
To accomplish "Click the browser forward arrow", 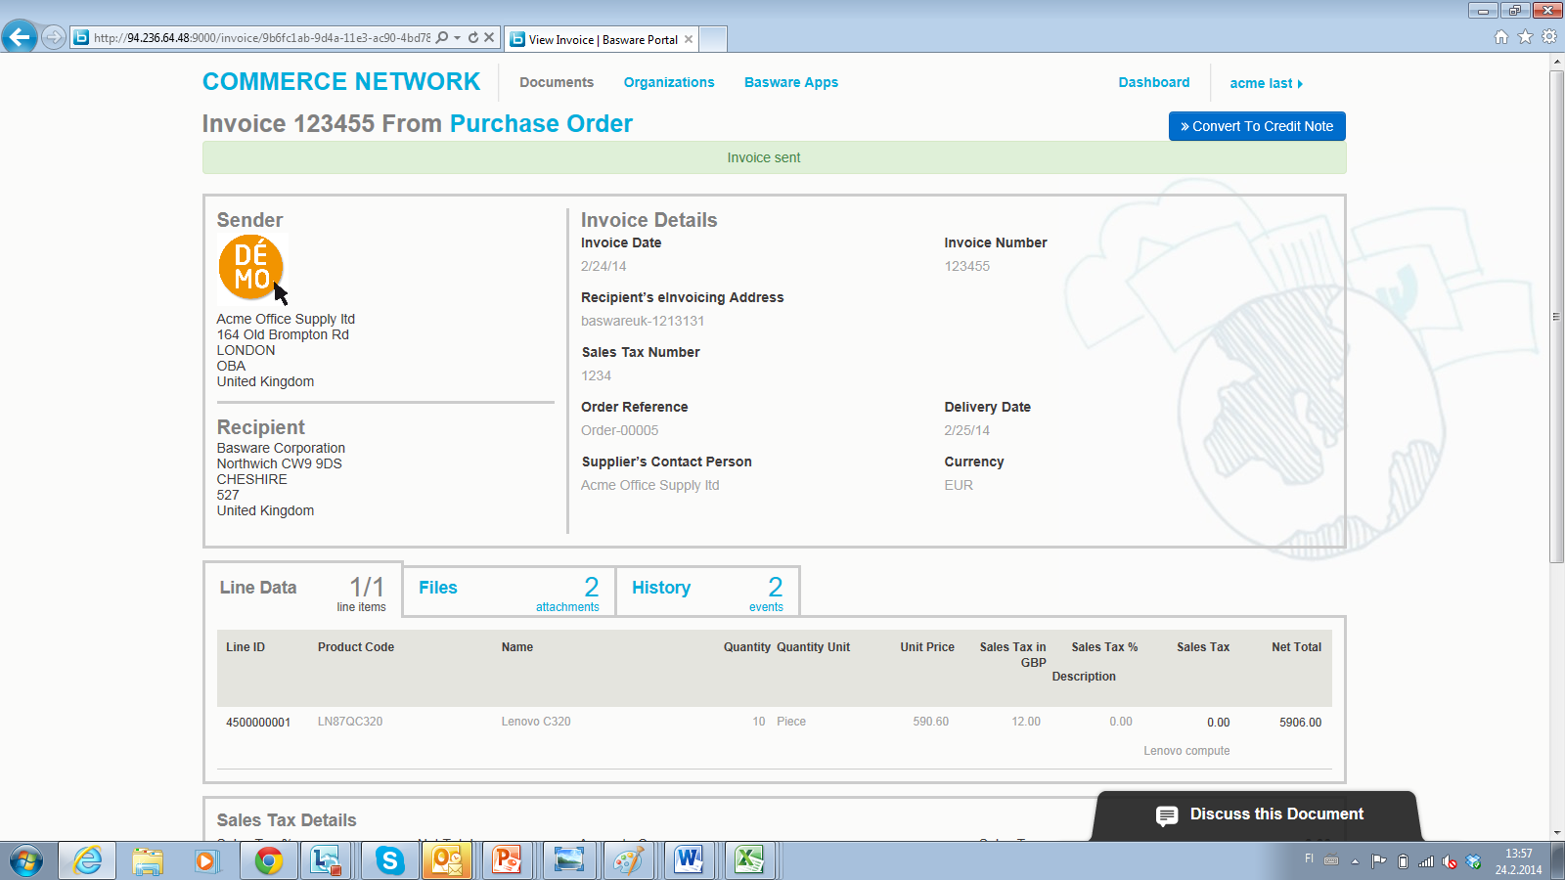I will [x=54, y=37].
